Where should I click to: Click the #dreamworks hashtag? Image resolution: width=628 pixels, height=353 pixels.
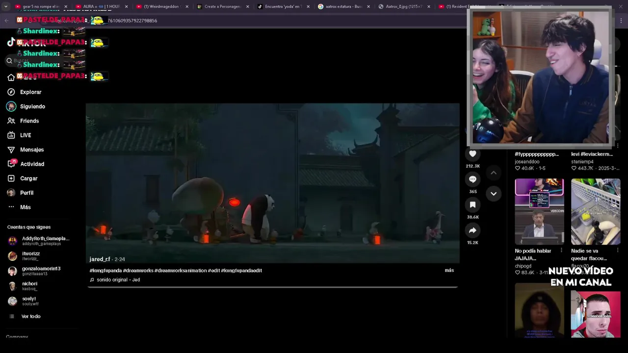(138, 271)
